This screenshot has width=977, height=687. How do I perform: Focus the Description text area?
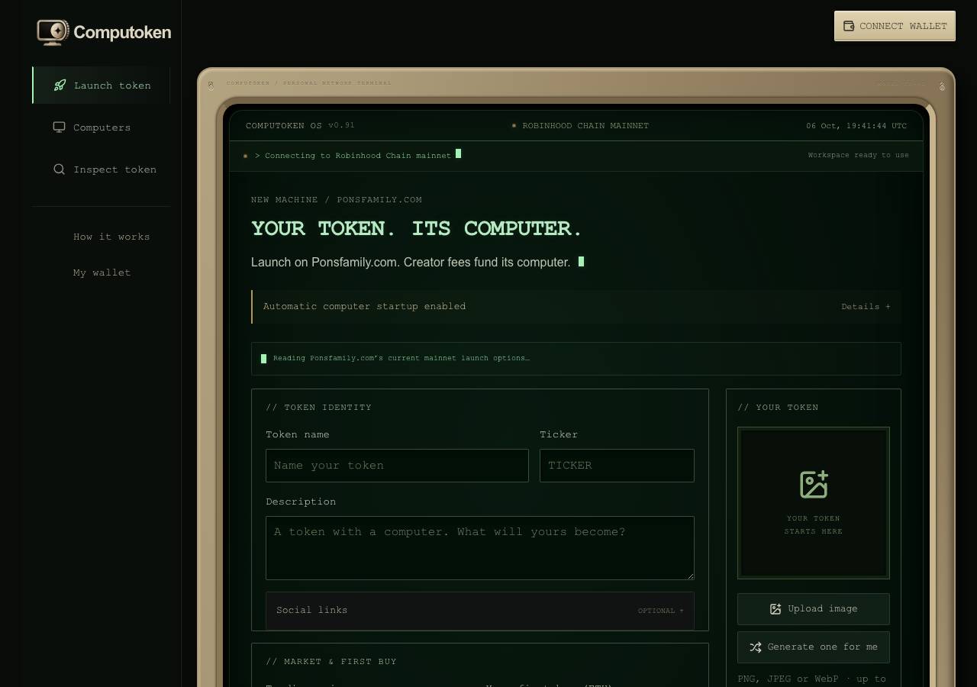[480, 548]
